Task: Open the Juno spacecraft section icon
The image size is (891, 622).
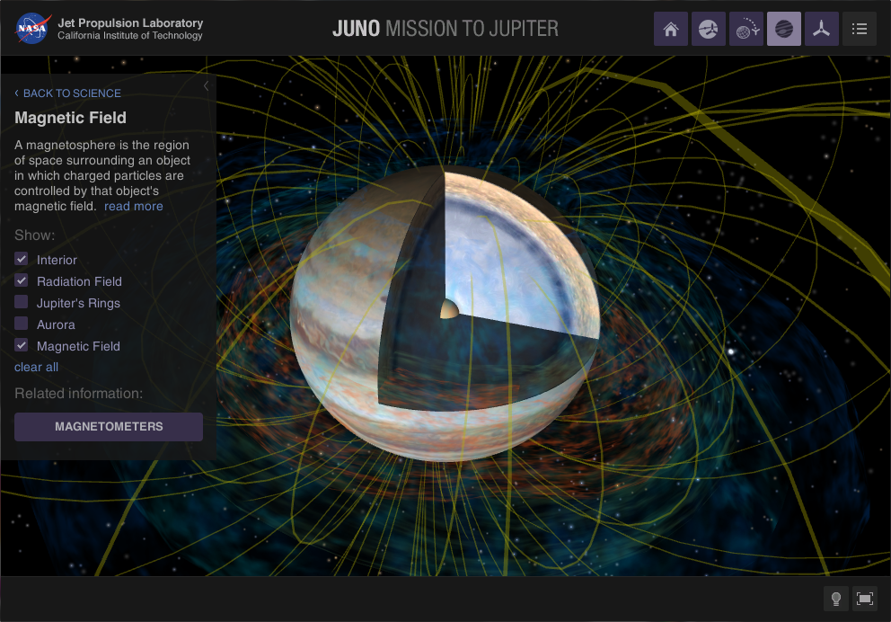Action: click(x=708, y=29)
